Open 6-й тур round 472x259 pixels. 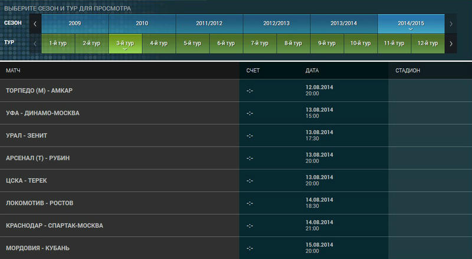[226, 44]
